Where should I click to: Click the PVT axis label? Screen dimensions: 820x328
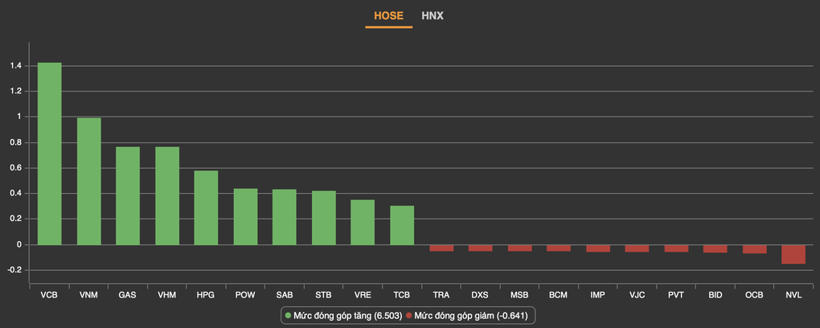pos(675,295)
